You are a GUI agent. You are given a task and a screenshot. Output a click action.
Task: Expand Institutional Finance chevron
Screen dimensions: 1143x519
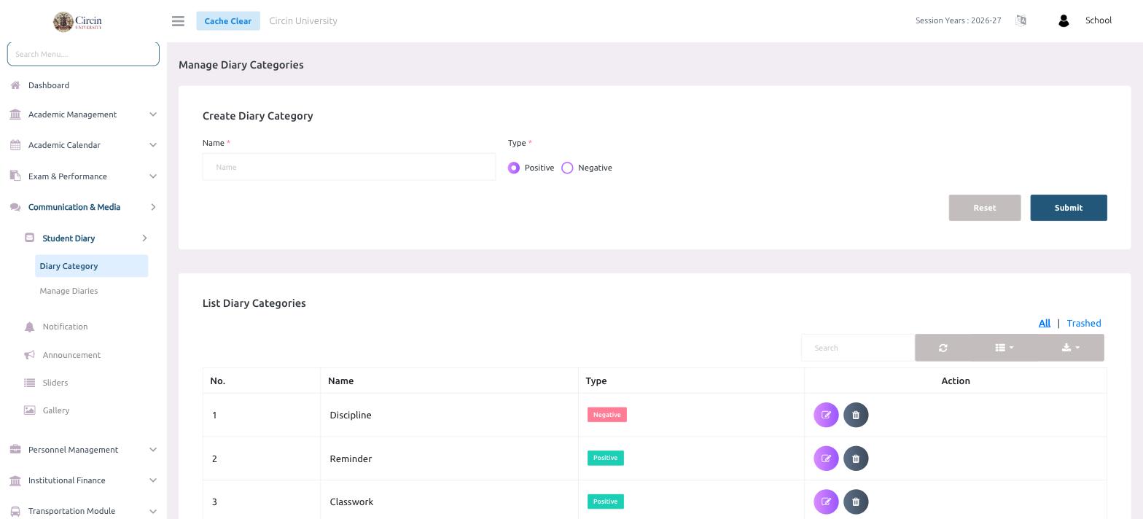click(x=153, y=480)
